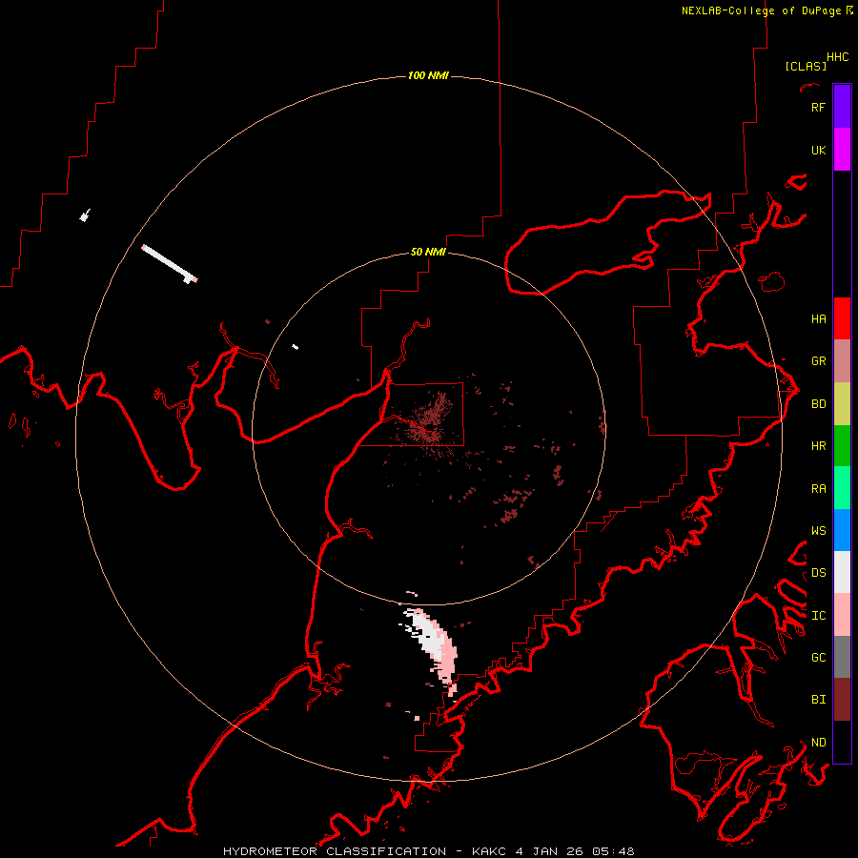Image resolution: width=858 pixels, height=858 pixels.
Task: Click the DS white legend swatch
Action: coord(842,572)
